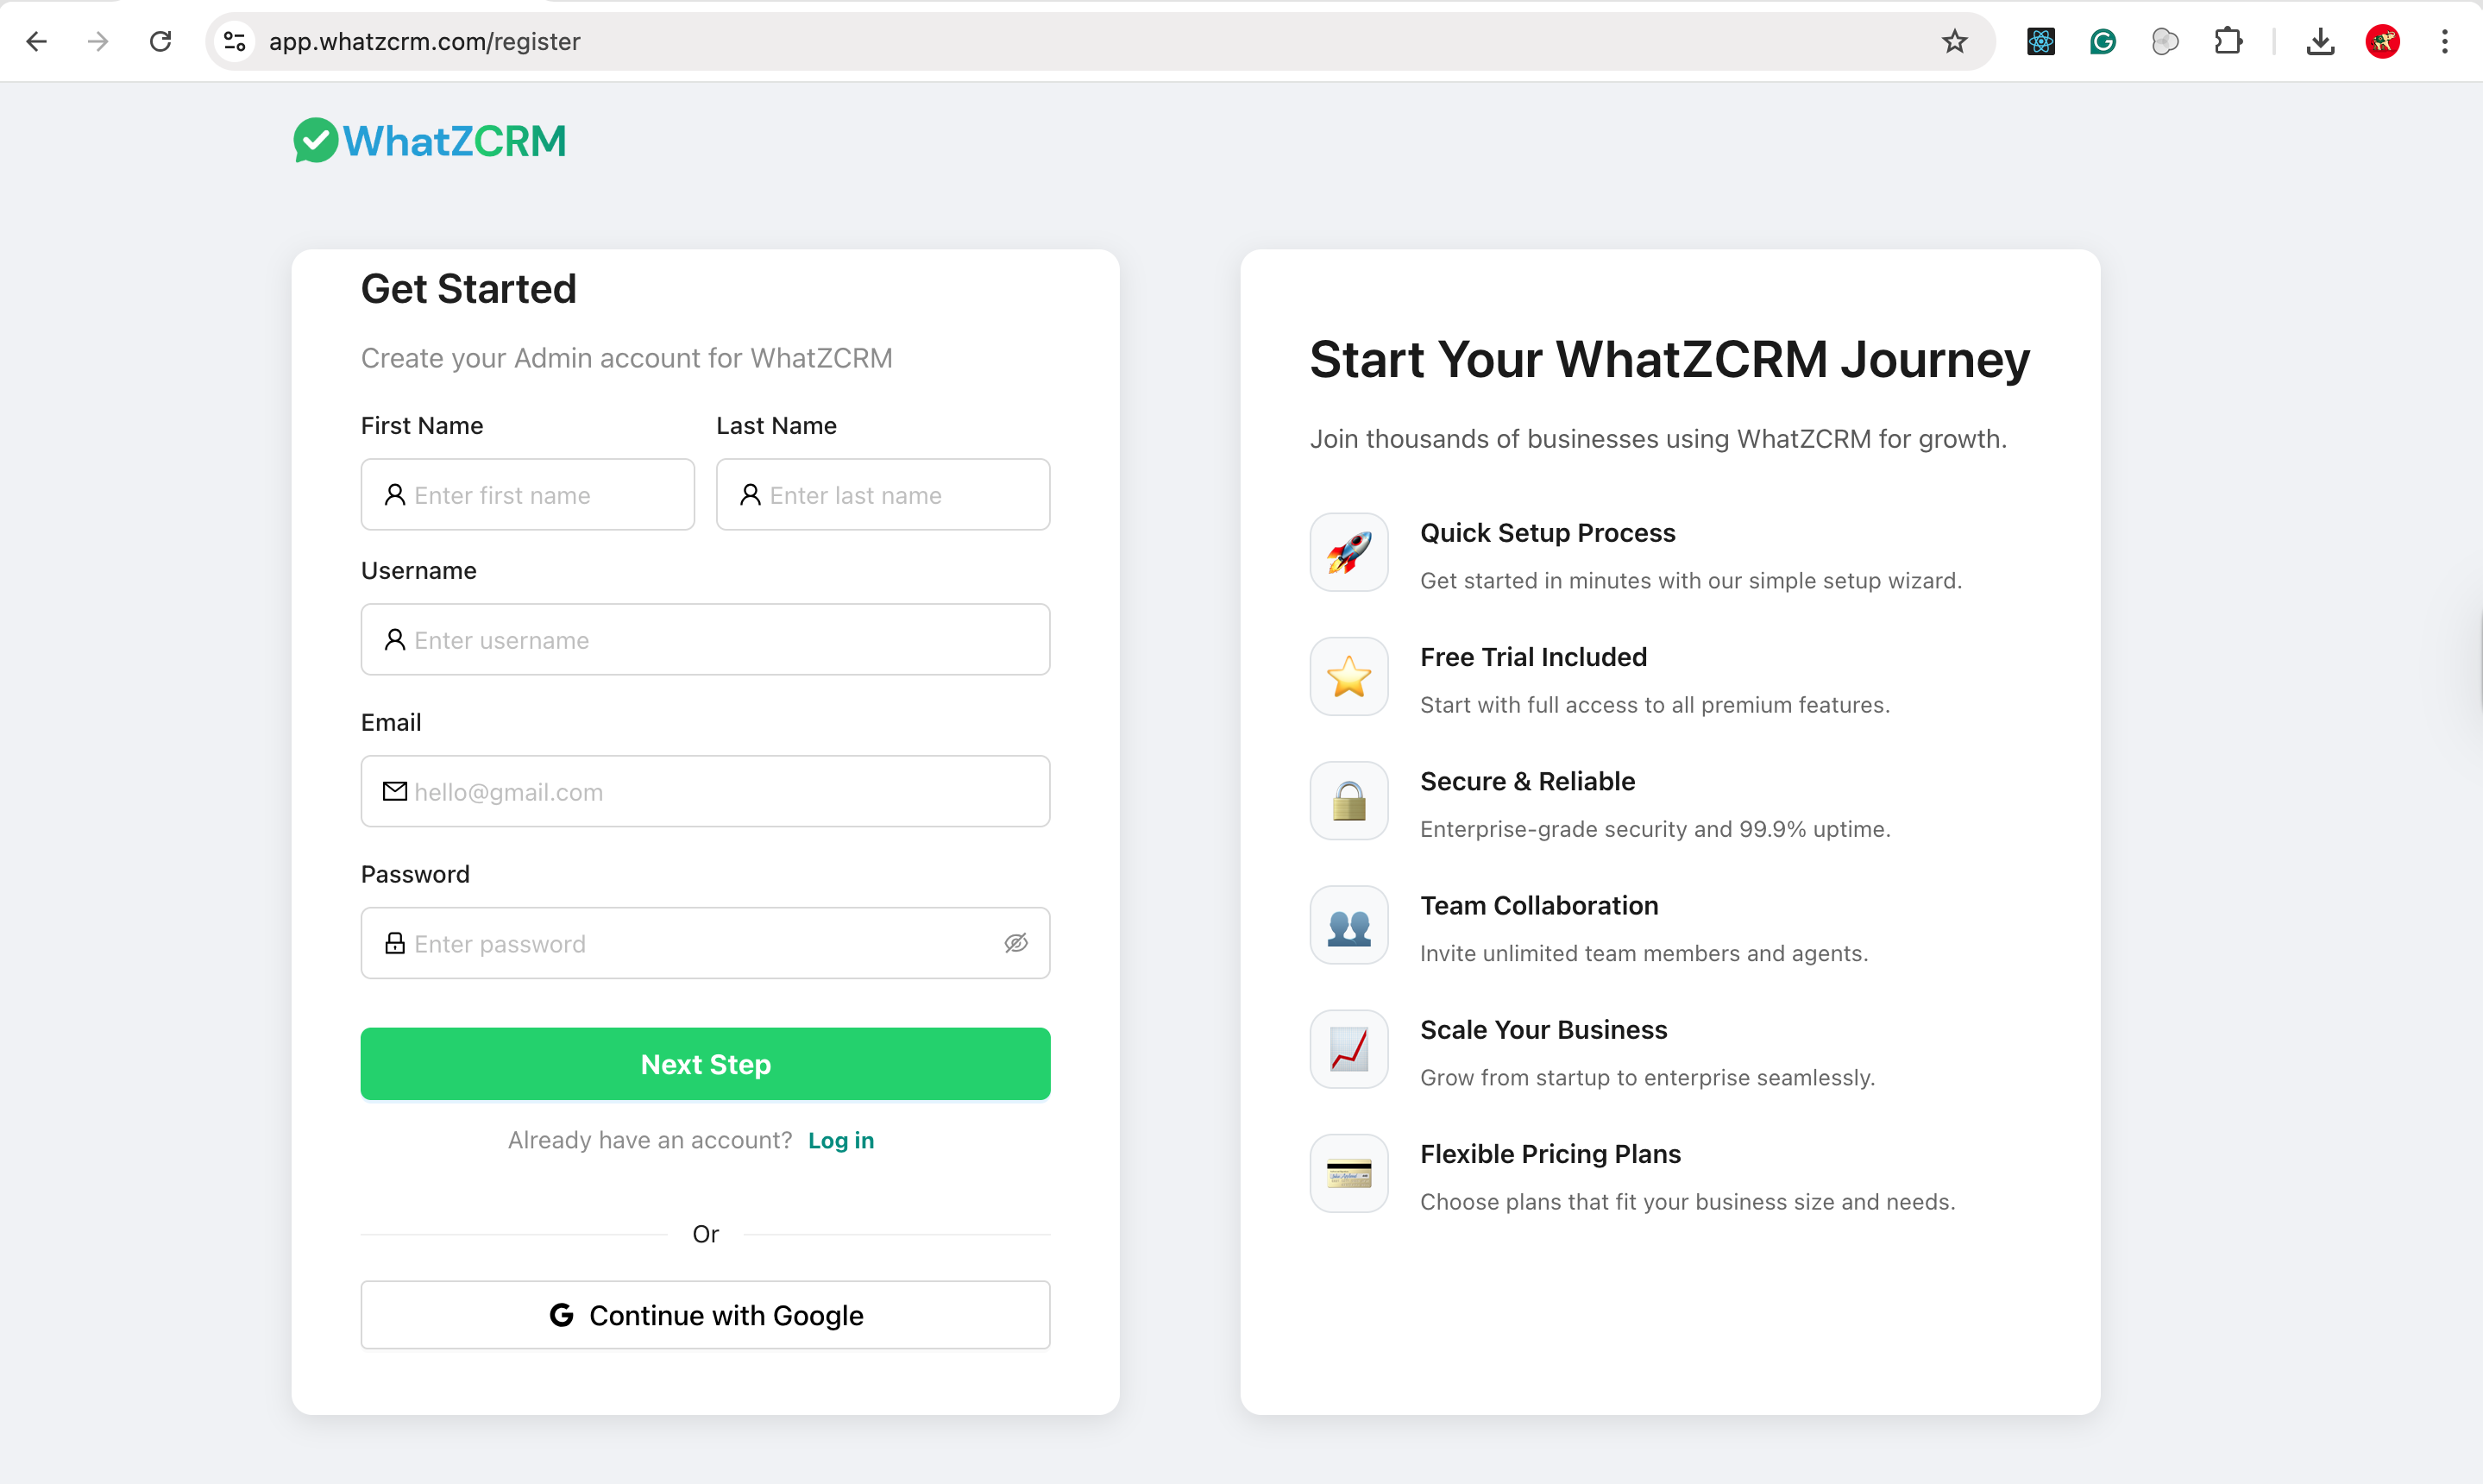Click the Free Trial star icon
Screen dimensions: 2483x1484
(1348, 676)
